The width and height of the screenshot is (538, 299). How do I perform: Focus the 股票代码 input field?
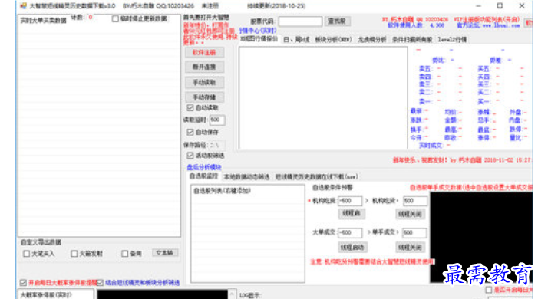click(x=300, y=21)
